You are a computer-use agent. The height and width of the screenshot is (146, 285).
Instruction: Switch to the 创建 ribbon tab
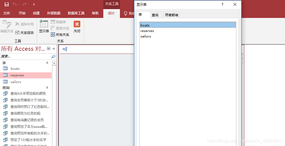pos(36,13)
